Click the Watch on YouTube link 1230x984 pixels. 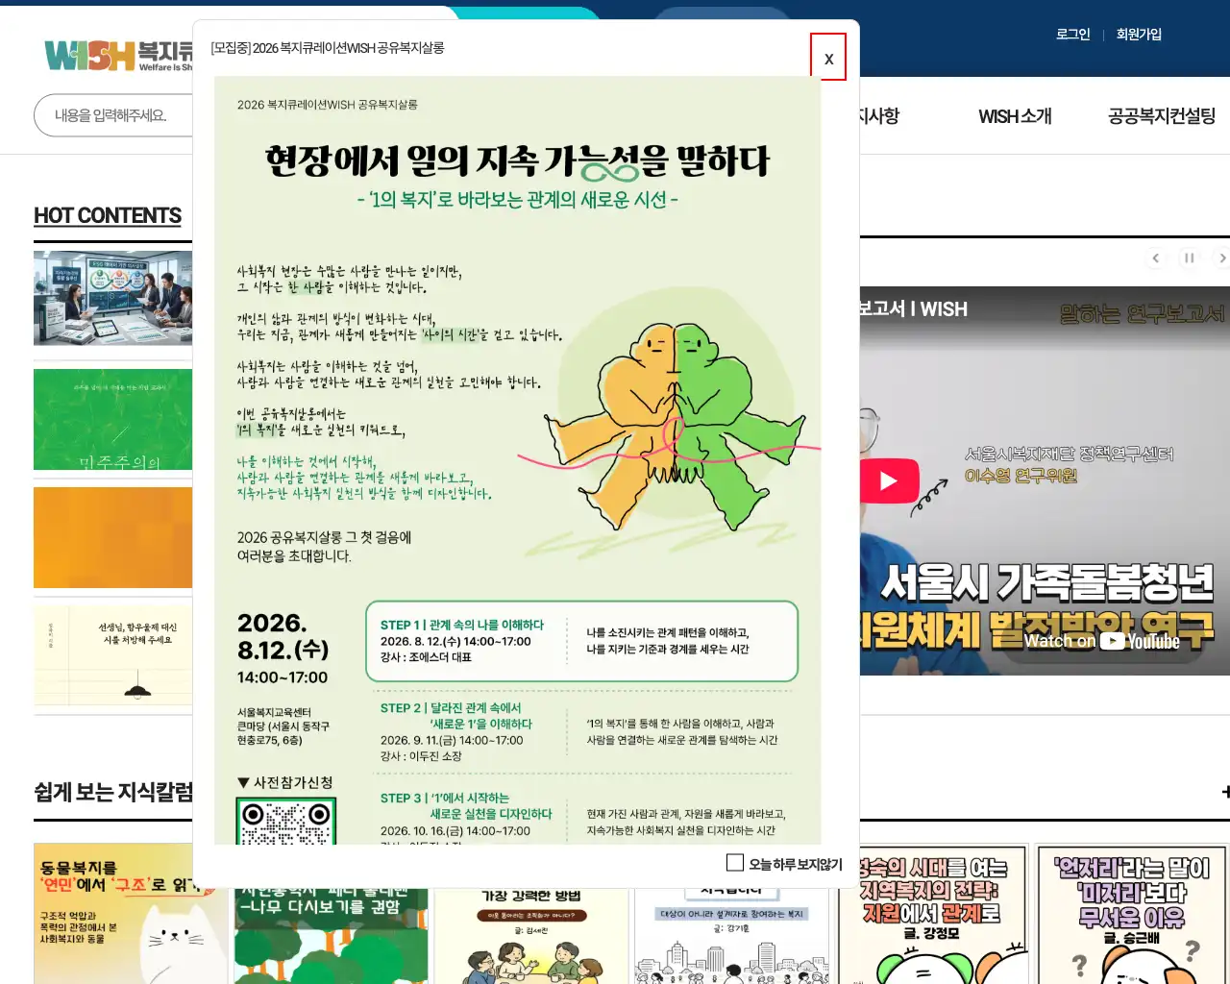(x=1101, y=641)
